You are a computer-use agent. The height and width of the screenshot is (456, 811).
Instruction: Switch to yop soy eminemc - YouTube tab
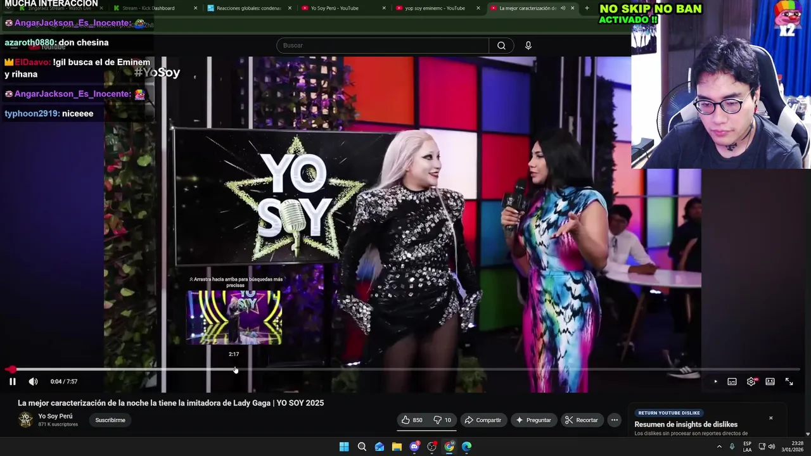point(438,8)
